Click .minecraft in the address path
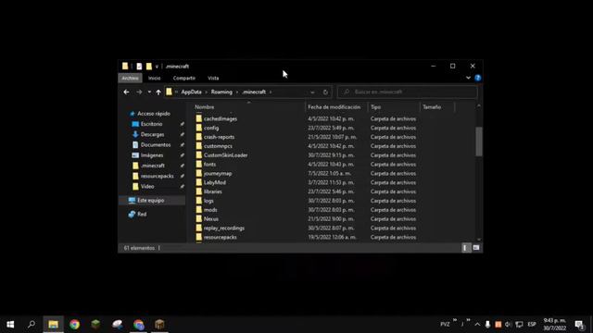593x333 pixels. pyautogui.click(x=254, y=92)
